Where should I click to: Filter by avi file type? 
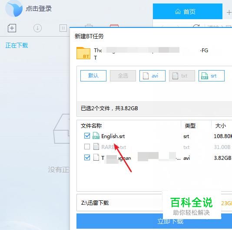[x=152, y=76]
